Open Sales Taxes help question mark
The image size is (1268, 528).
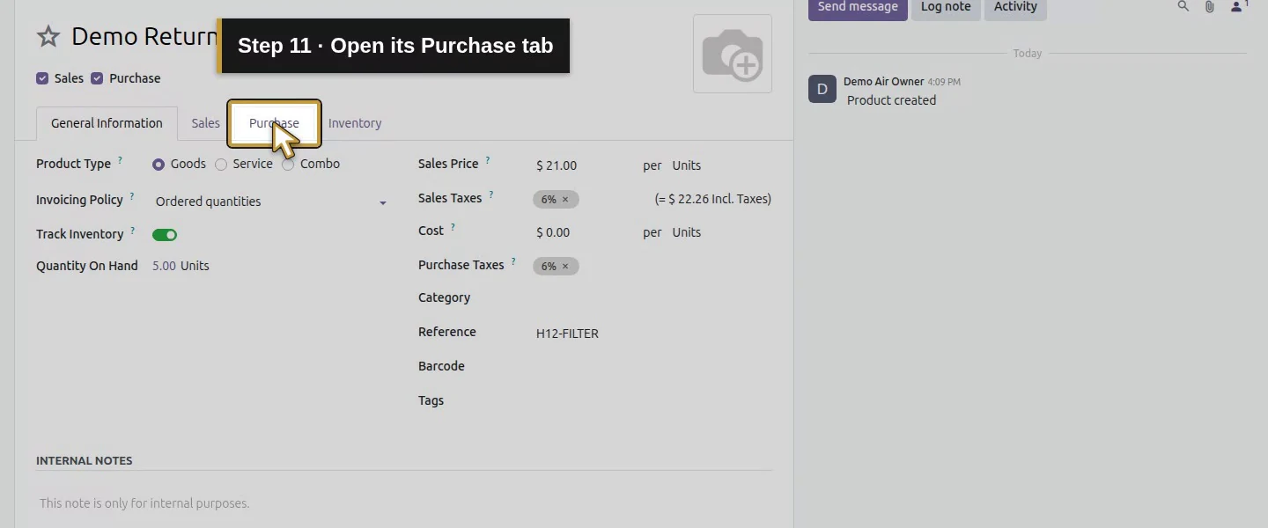click(x=491, y=195)
